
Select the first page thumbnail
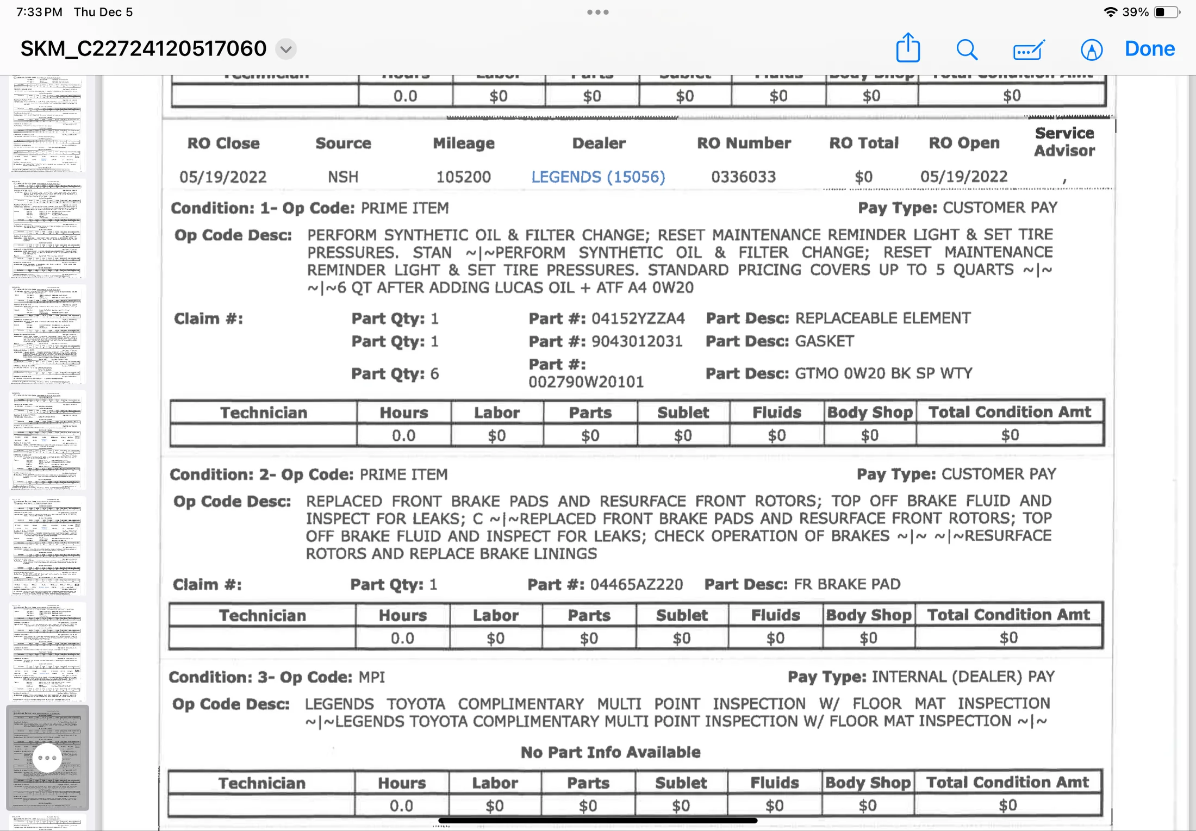(47, 124)
